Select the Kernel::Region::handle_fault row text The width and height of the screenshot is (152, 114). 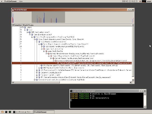tap(74, 56)
